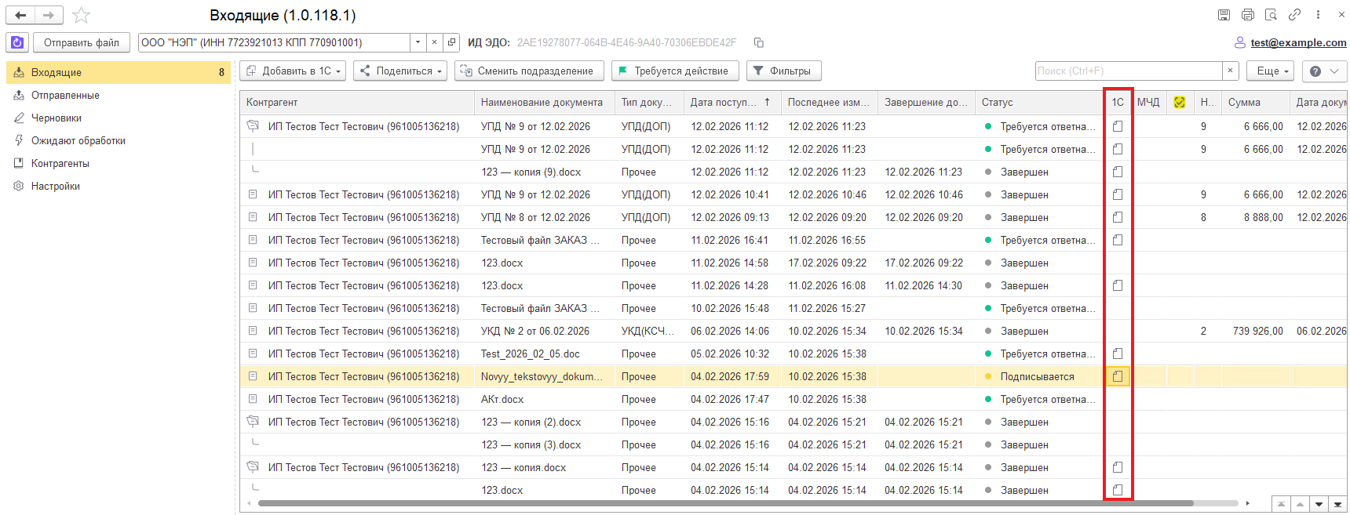Image resolution: width=1350 pixels, height=515 pixels.
Task: Click the copy link icon in title bar
Action: pos(1294,15)
